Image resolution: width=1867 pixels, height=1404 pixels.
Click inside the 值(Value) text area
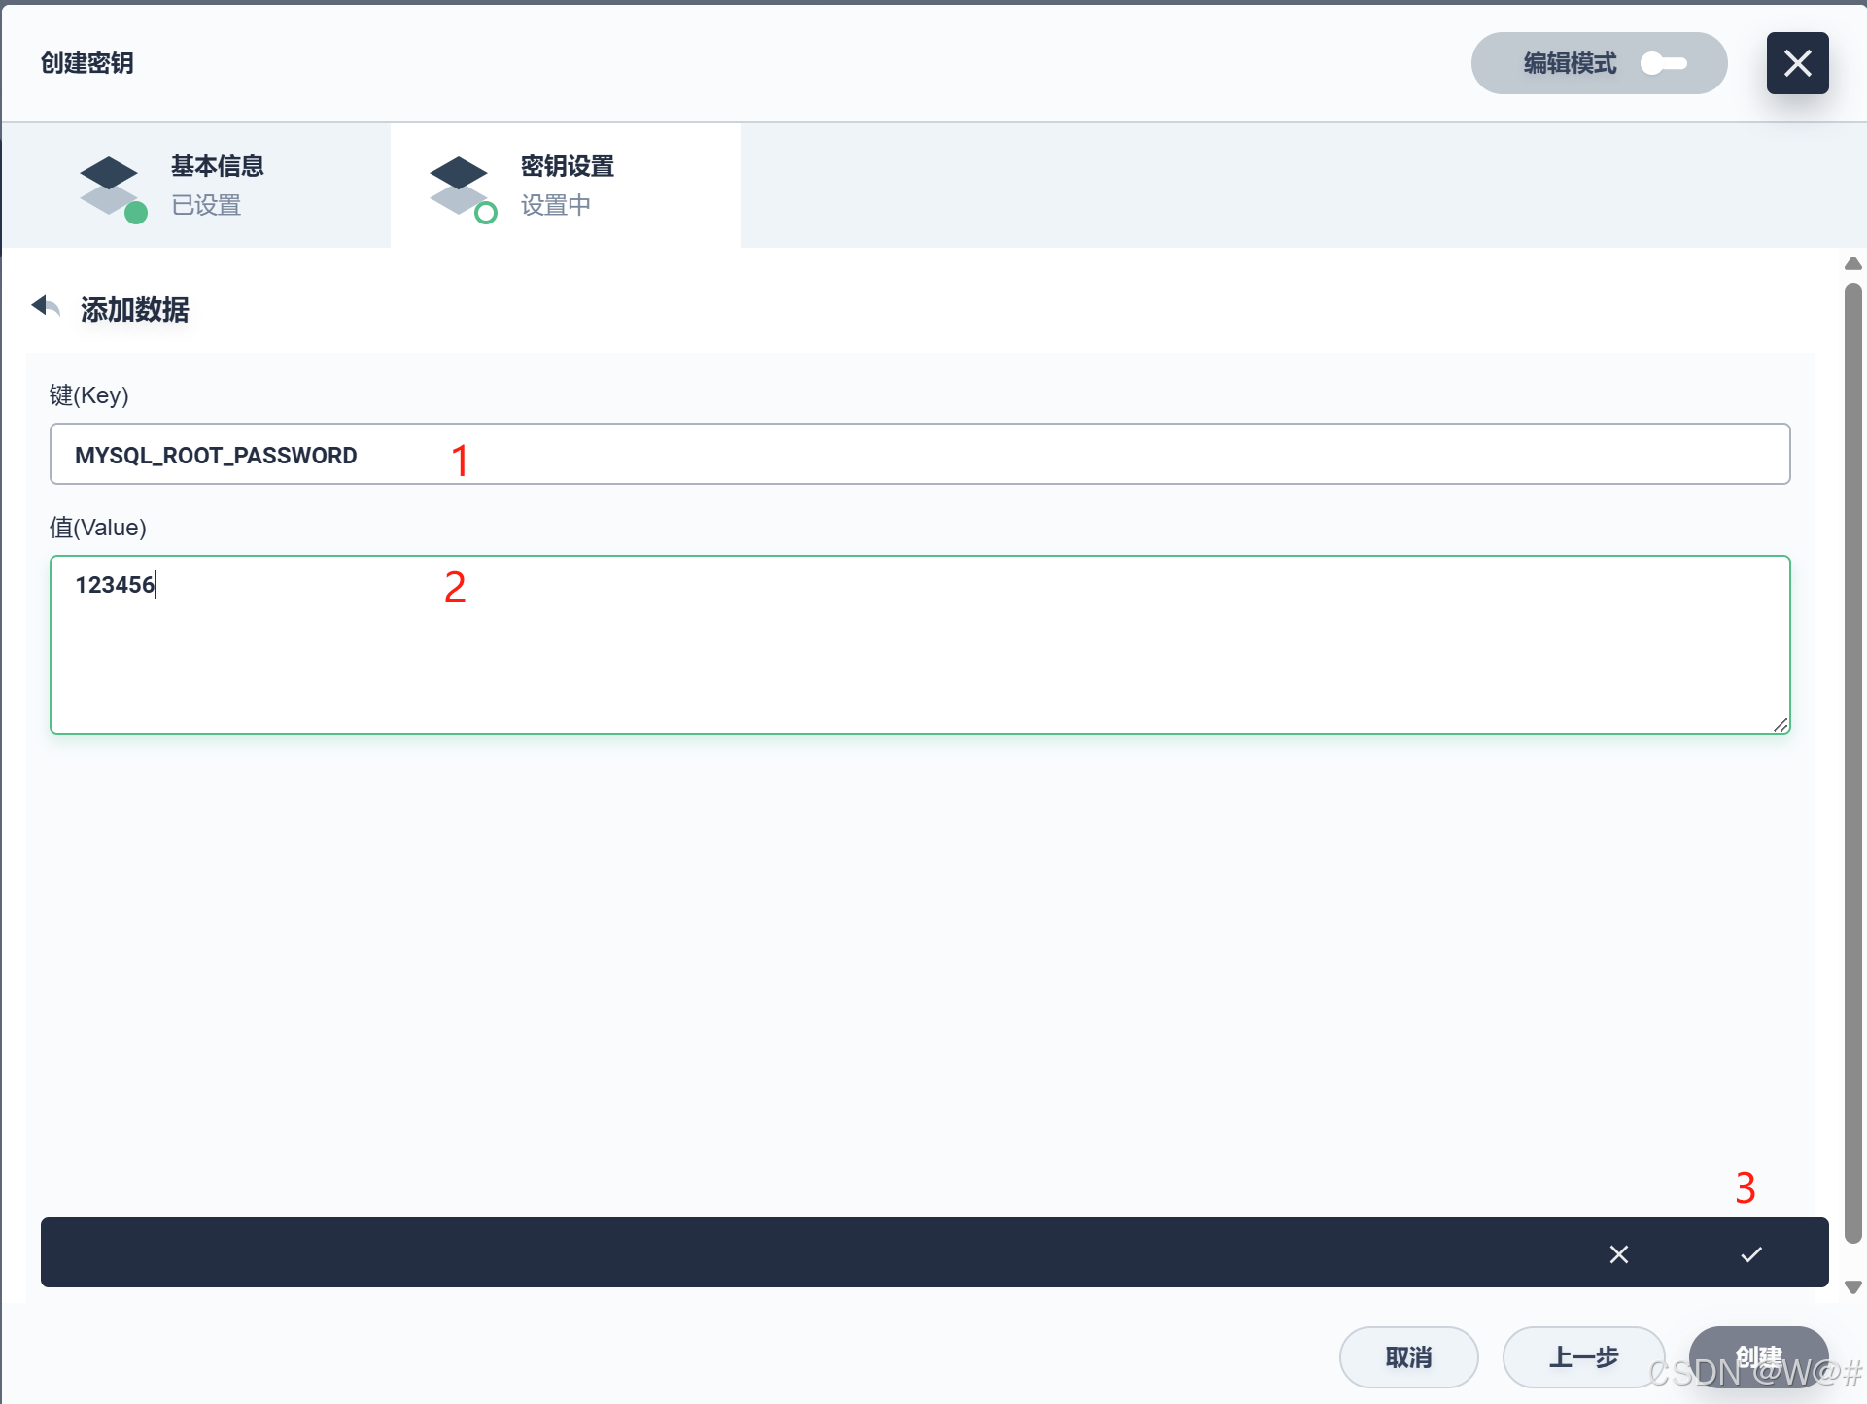[919, 644]
